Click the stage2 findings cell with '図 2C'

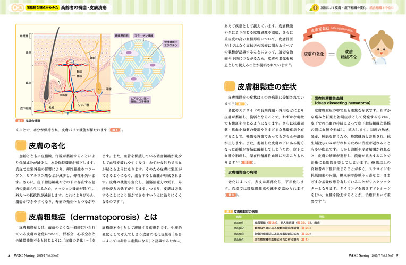point(322,228)
